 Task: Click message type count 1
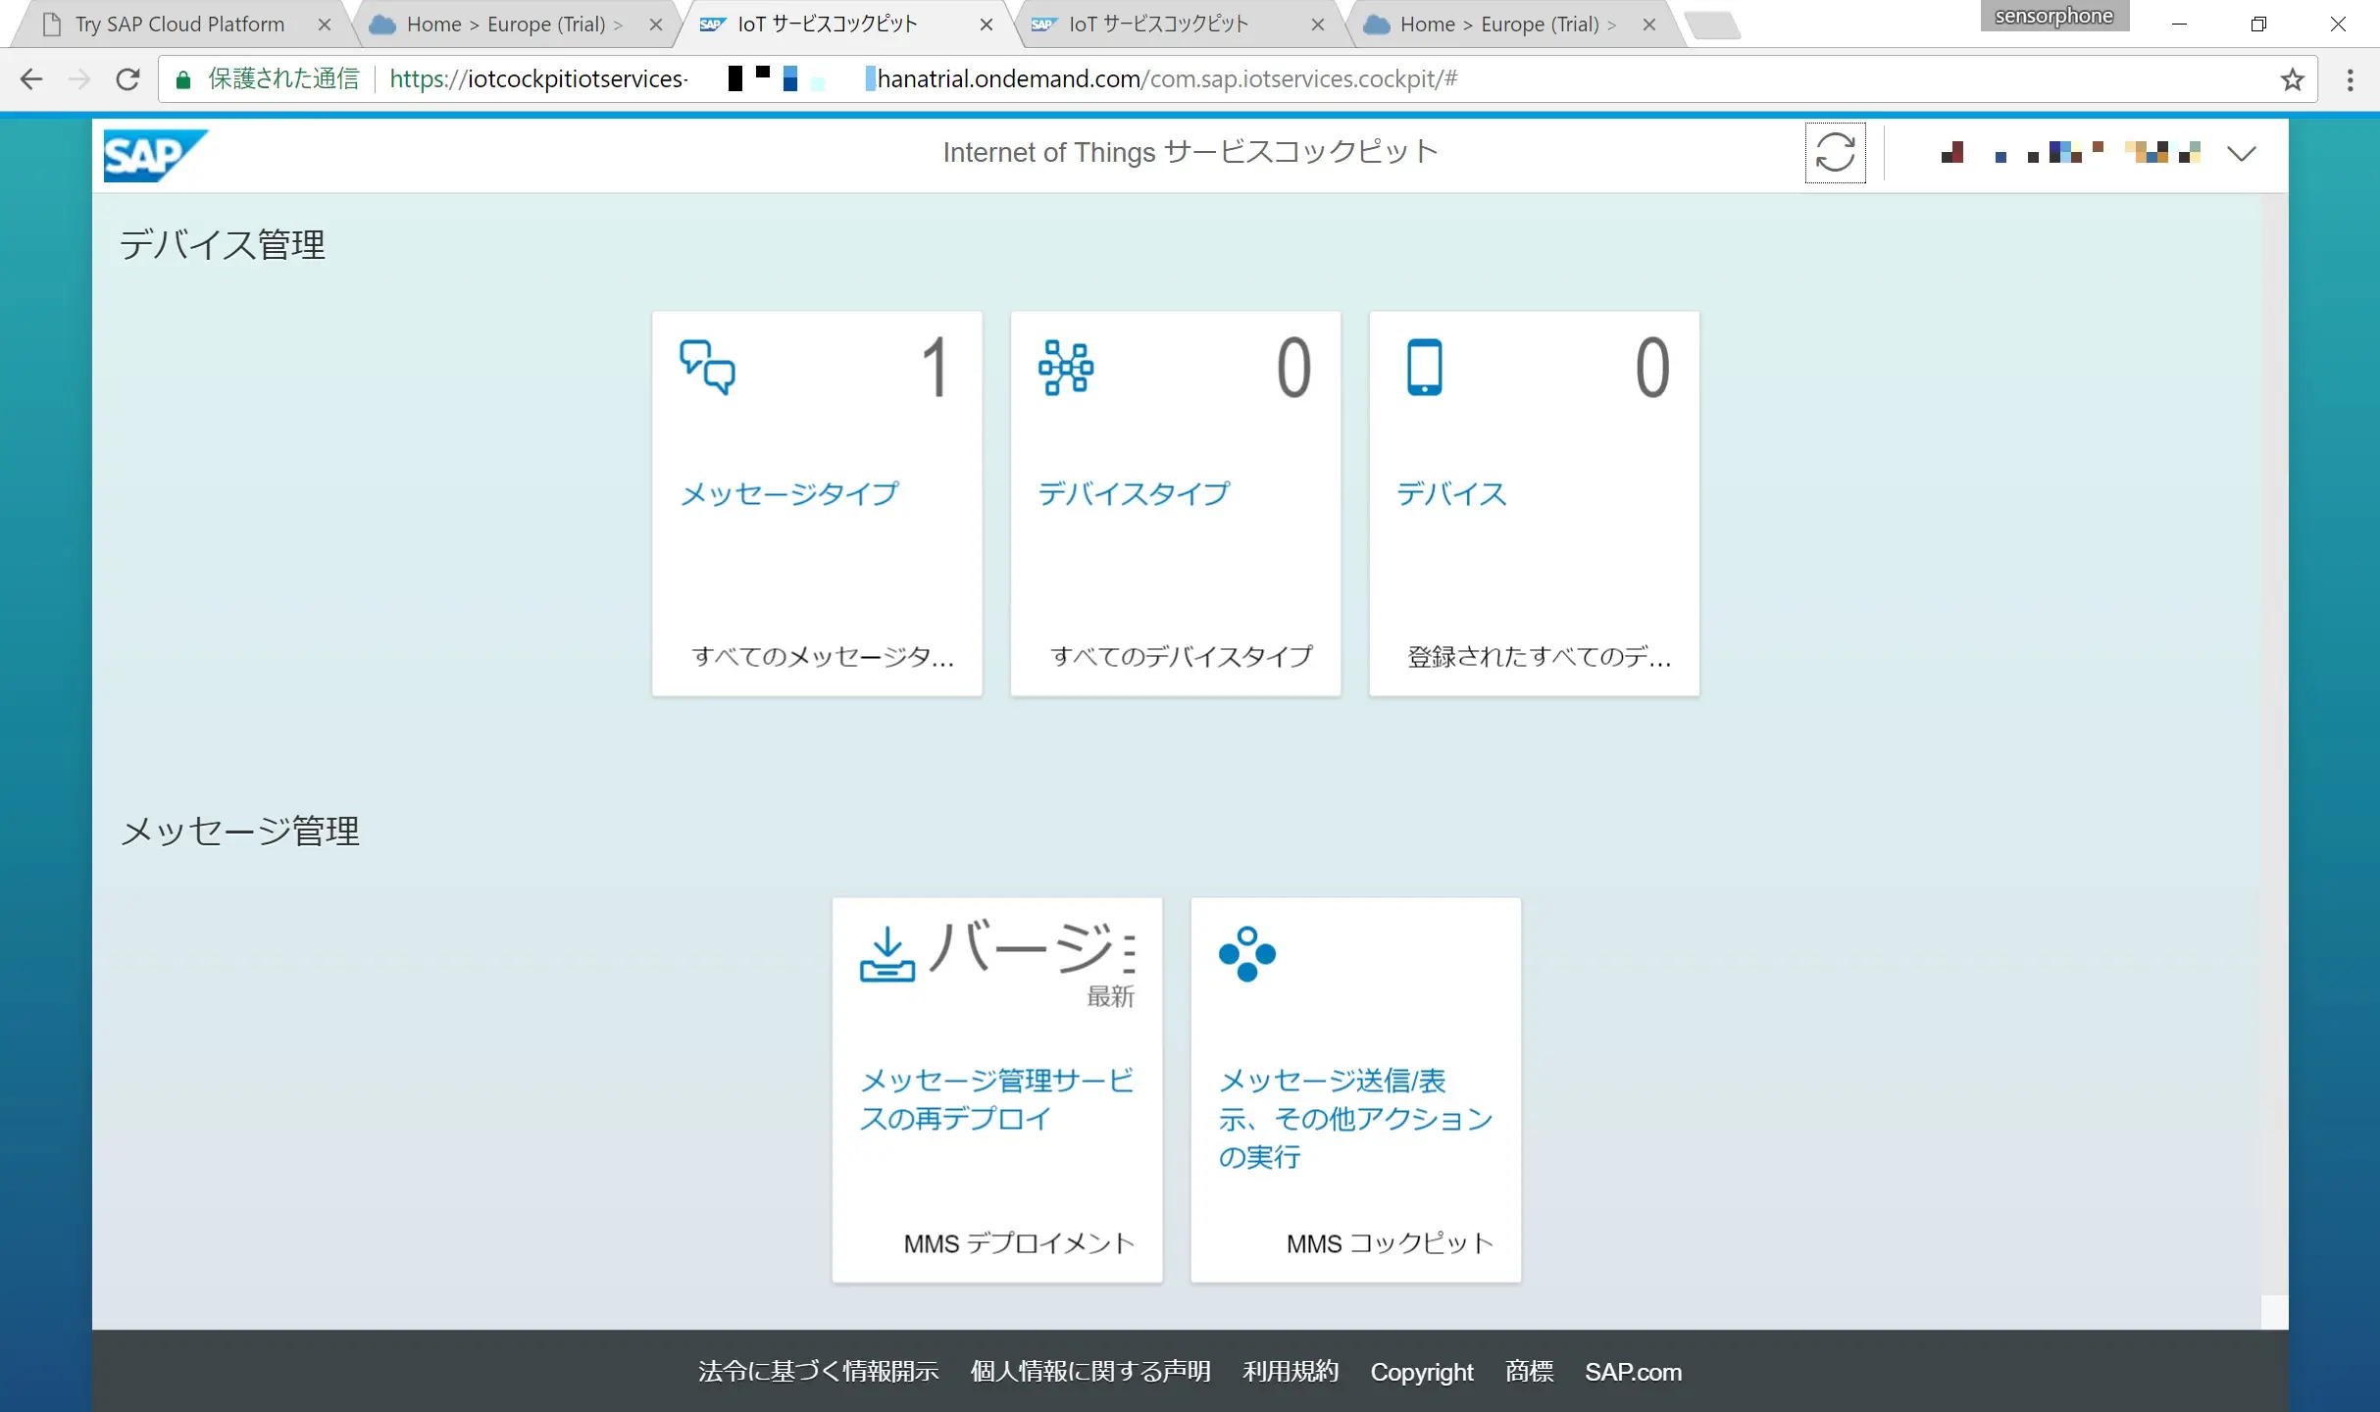point(936,368)
